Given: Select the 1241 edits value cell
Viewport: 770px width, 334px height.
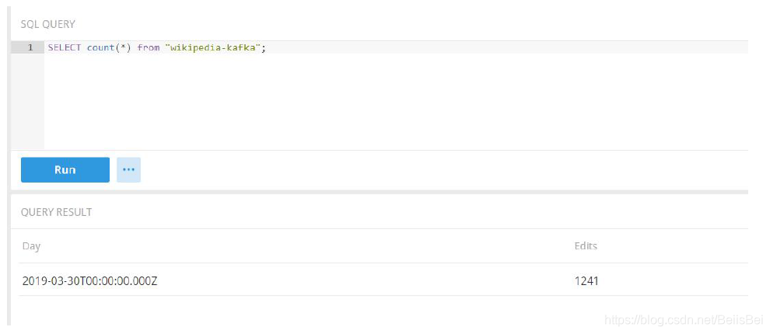Looking at the screenshot, I should tap(586, 280).
